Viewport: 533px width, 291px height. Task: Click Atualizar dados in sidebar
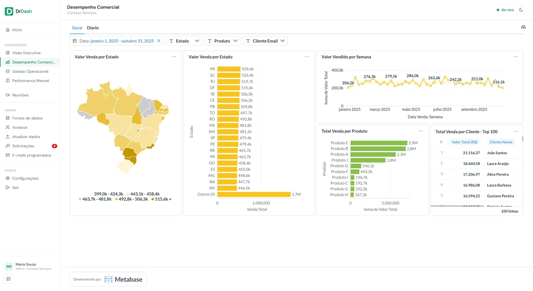[x=30, y=137]
